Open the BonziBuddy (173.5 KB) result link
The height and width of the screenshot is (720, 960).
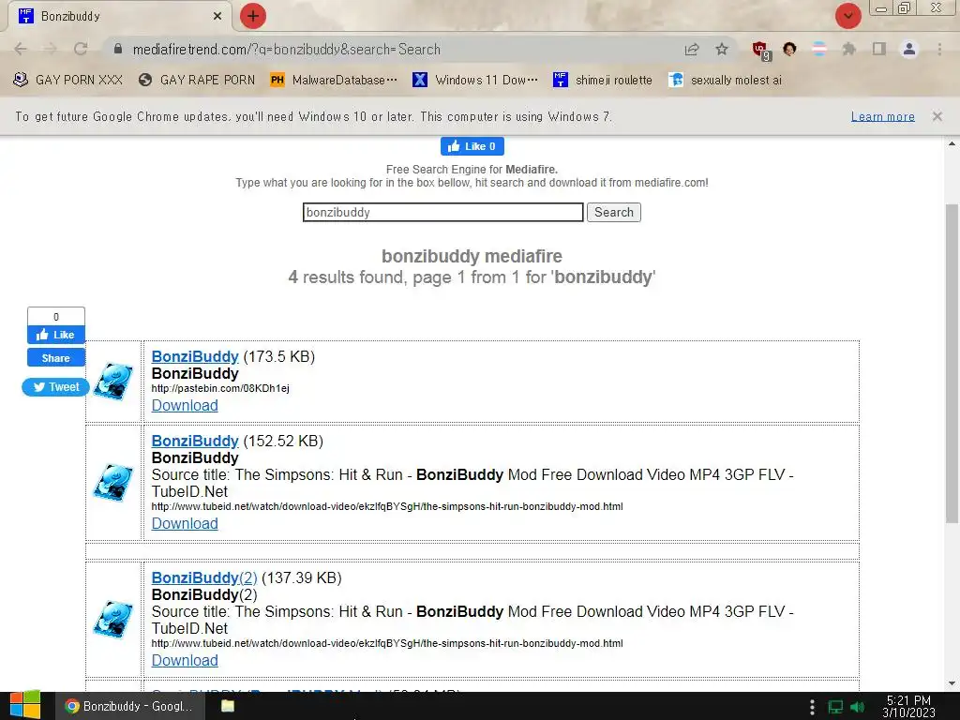pyautogui.click(x=195, y=356)
